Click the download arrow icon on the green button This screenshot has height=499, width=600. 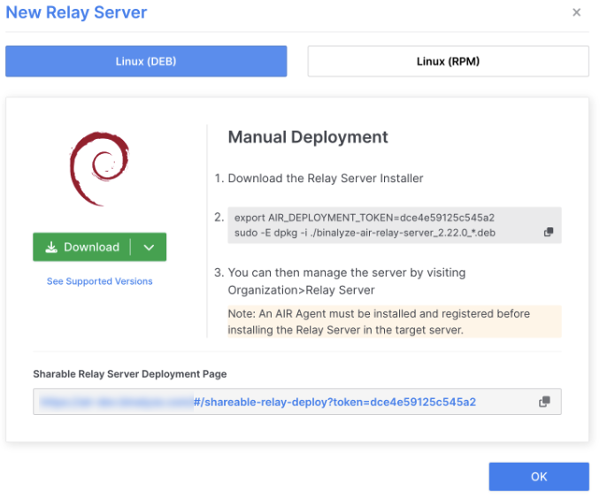coord(51,248)
